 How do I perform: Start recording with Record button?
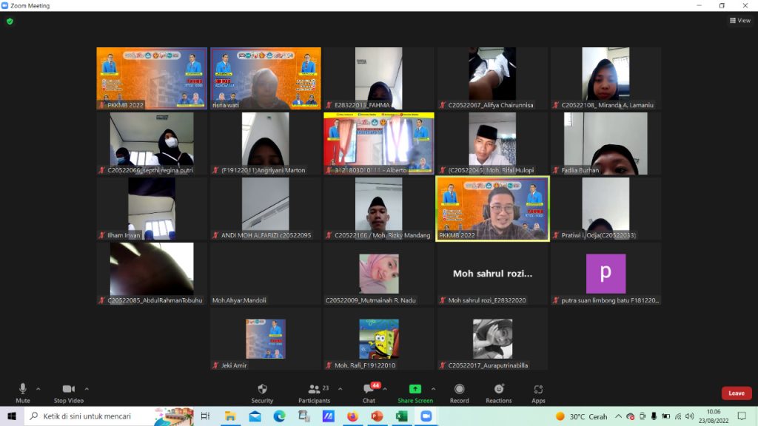[459, 390]
